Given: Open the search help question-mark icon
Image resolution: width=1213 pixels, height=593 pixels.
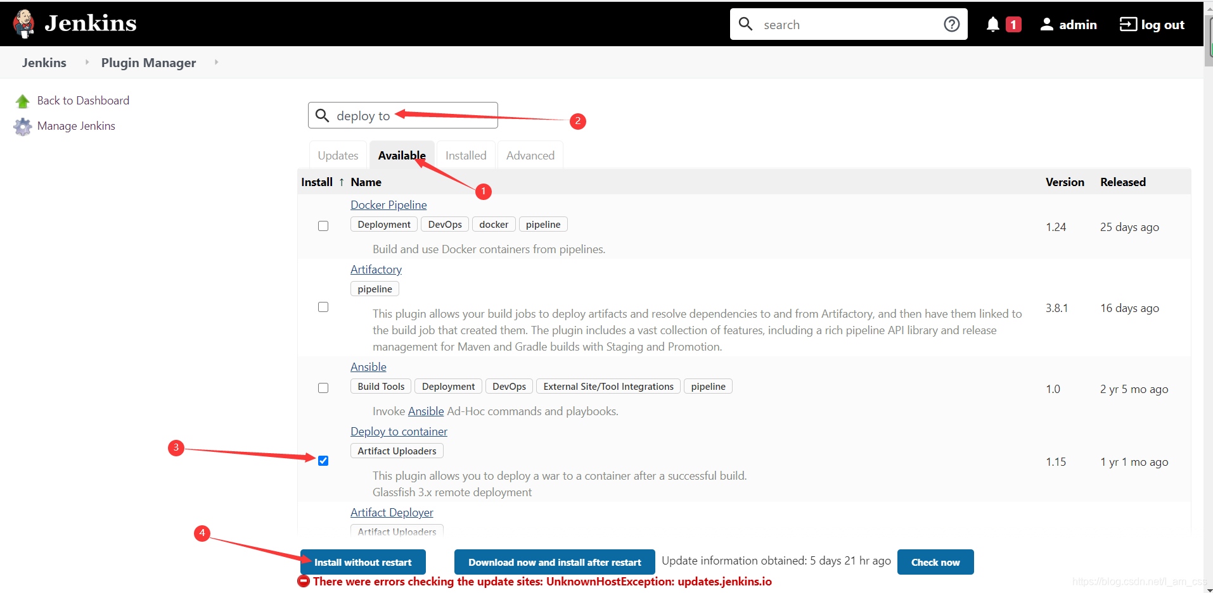Looking at the screenshot, I should [951, 24].
